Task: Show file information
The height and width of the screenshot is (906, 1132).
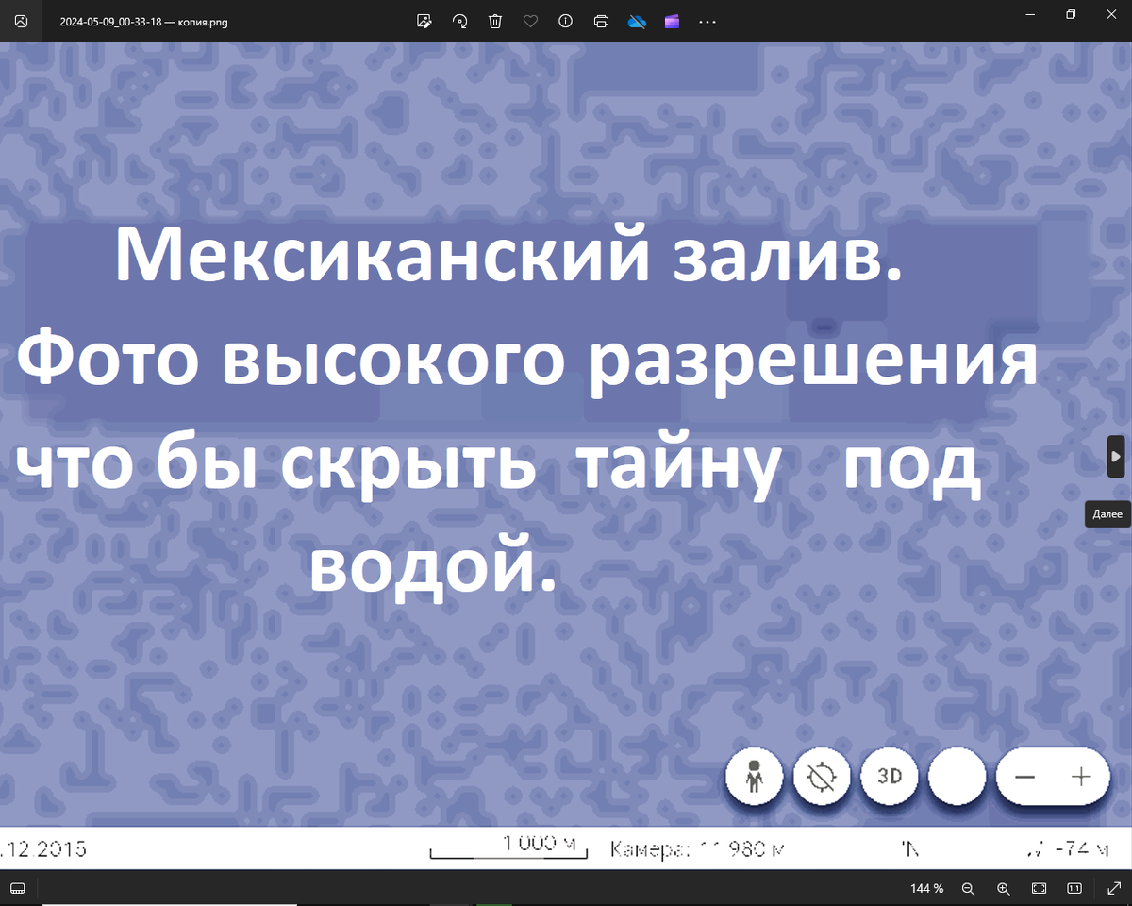Action: 565,21
